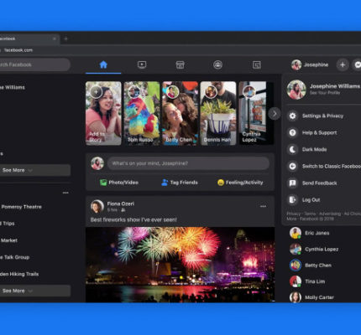The width and height of the screenshot is (361, 335).
Task: Click the Search Facebook field
Action: 34,64
